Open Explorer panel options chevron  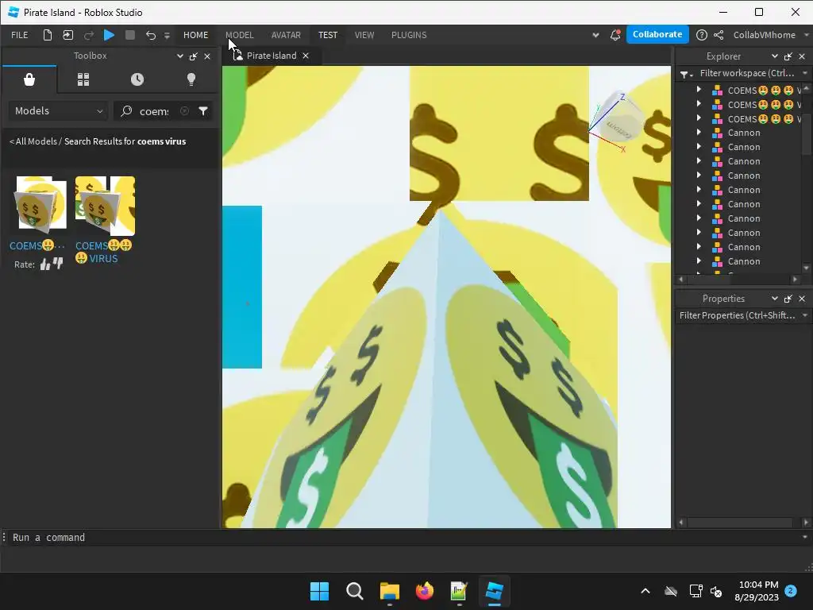[775, 56]
